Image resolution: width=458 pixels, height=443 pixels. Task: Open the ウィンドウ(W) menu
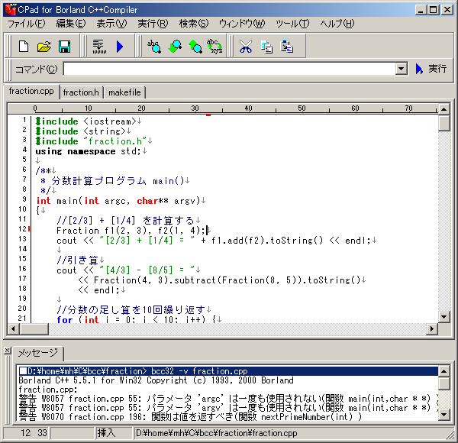242,24
